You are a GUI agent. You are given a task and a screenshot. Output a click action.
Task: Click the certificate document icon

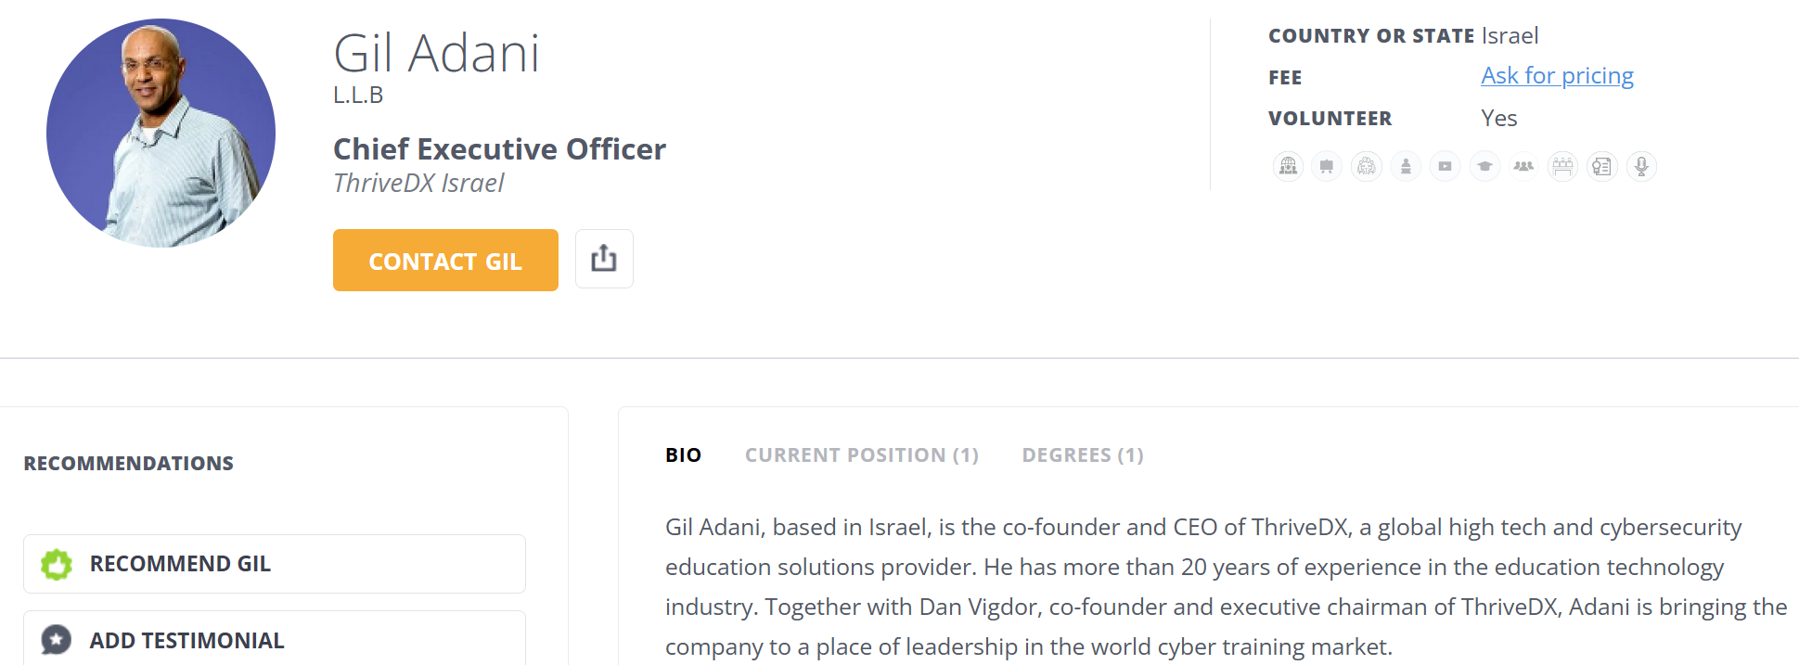(1602, 166)
